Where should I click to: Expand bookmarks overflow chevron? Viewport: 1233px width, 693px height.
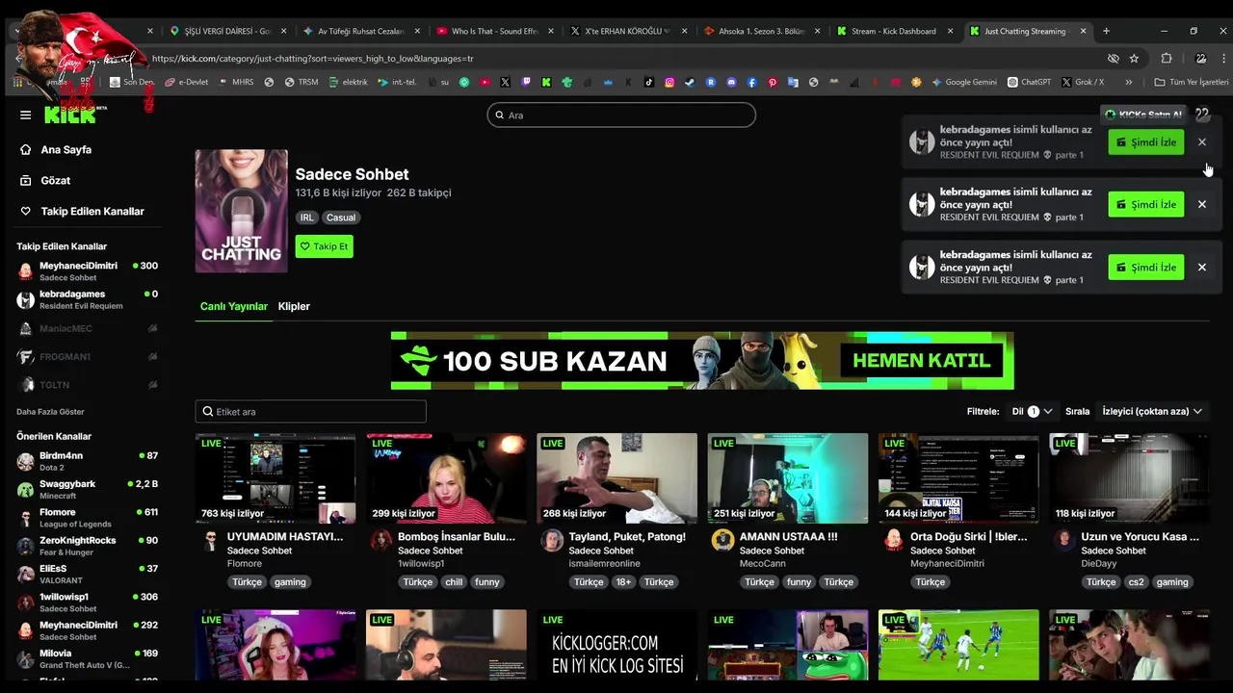click(1128, 82)
